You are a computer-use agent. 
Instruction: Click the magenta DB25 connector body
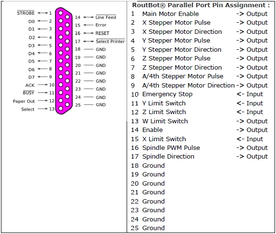(x=64, y=61)
